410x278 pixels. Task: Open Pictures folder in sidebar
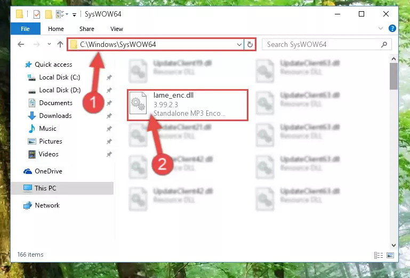(51, 141)
